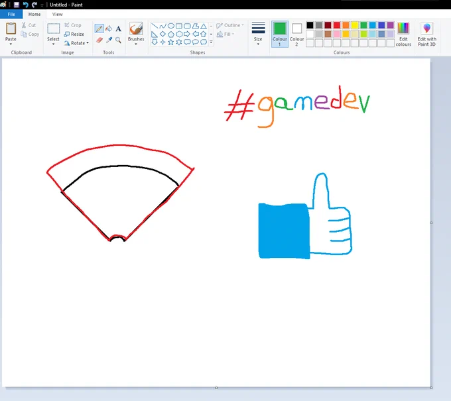
Task: Choose the Rectangle shape
Action: tap(179, 26)
